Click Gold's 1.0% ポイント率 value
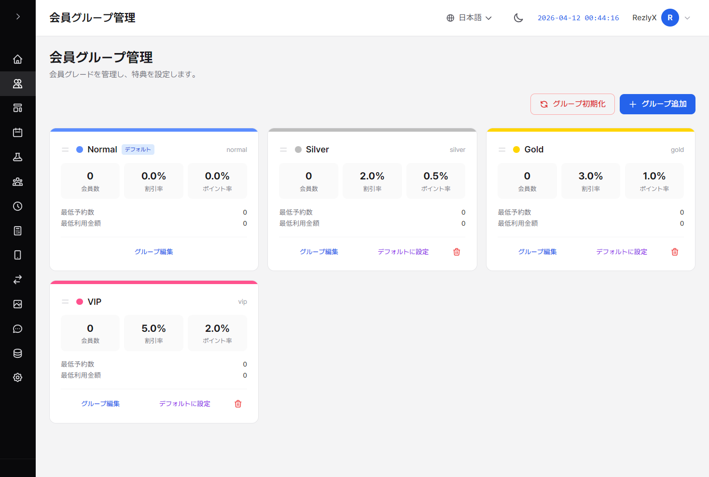 (x=654, y=176)
